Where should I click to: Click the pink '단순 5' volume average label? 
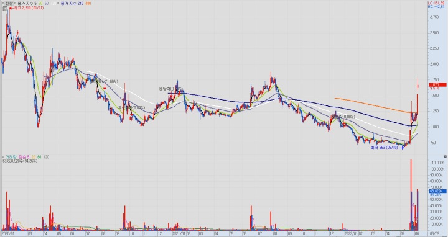24,157
